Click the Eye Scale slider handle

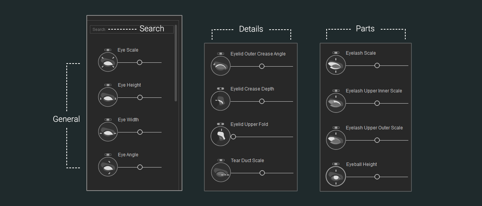140,62
